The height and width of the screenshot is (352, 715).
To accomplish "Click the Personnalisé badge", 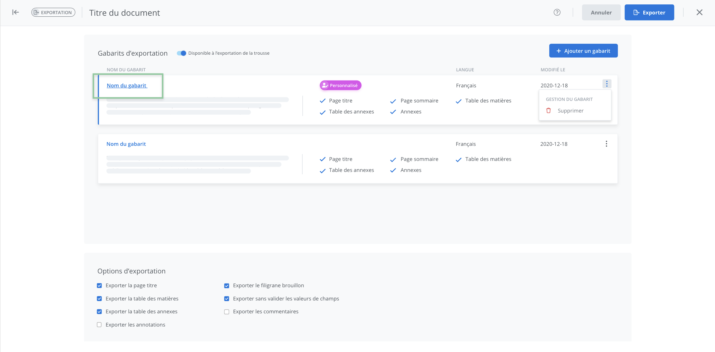I will pyautogui.click(x=341, y=85).
